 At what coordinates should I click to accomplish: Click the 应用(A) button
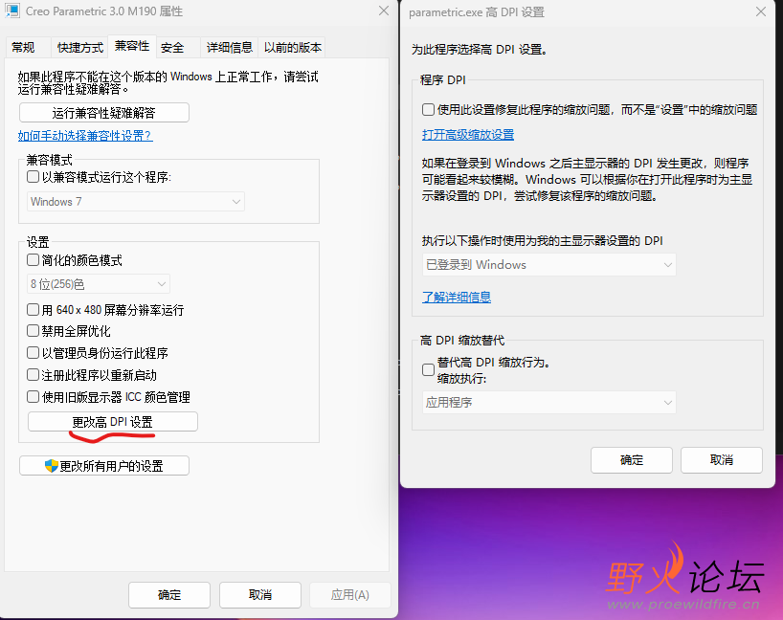click(350, 594)
